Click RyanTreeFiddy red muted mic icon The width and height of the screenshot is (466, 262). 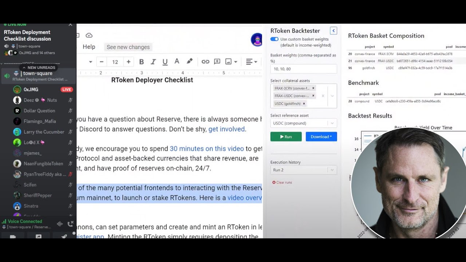pyautogui.click(x=70, y=174)
